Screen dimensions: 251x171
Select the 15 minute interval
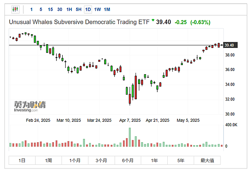click(x=50, y=10)
